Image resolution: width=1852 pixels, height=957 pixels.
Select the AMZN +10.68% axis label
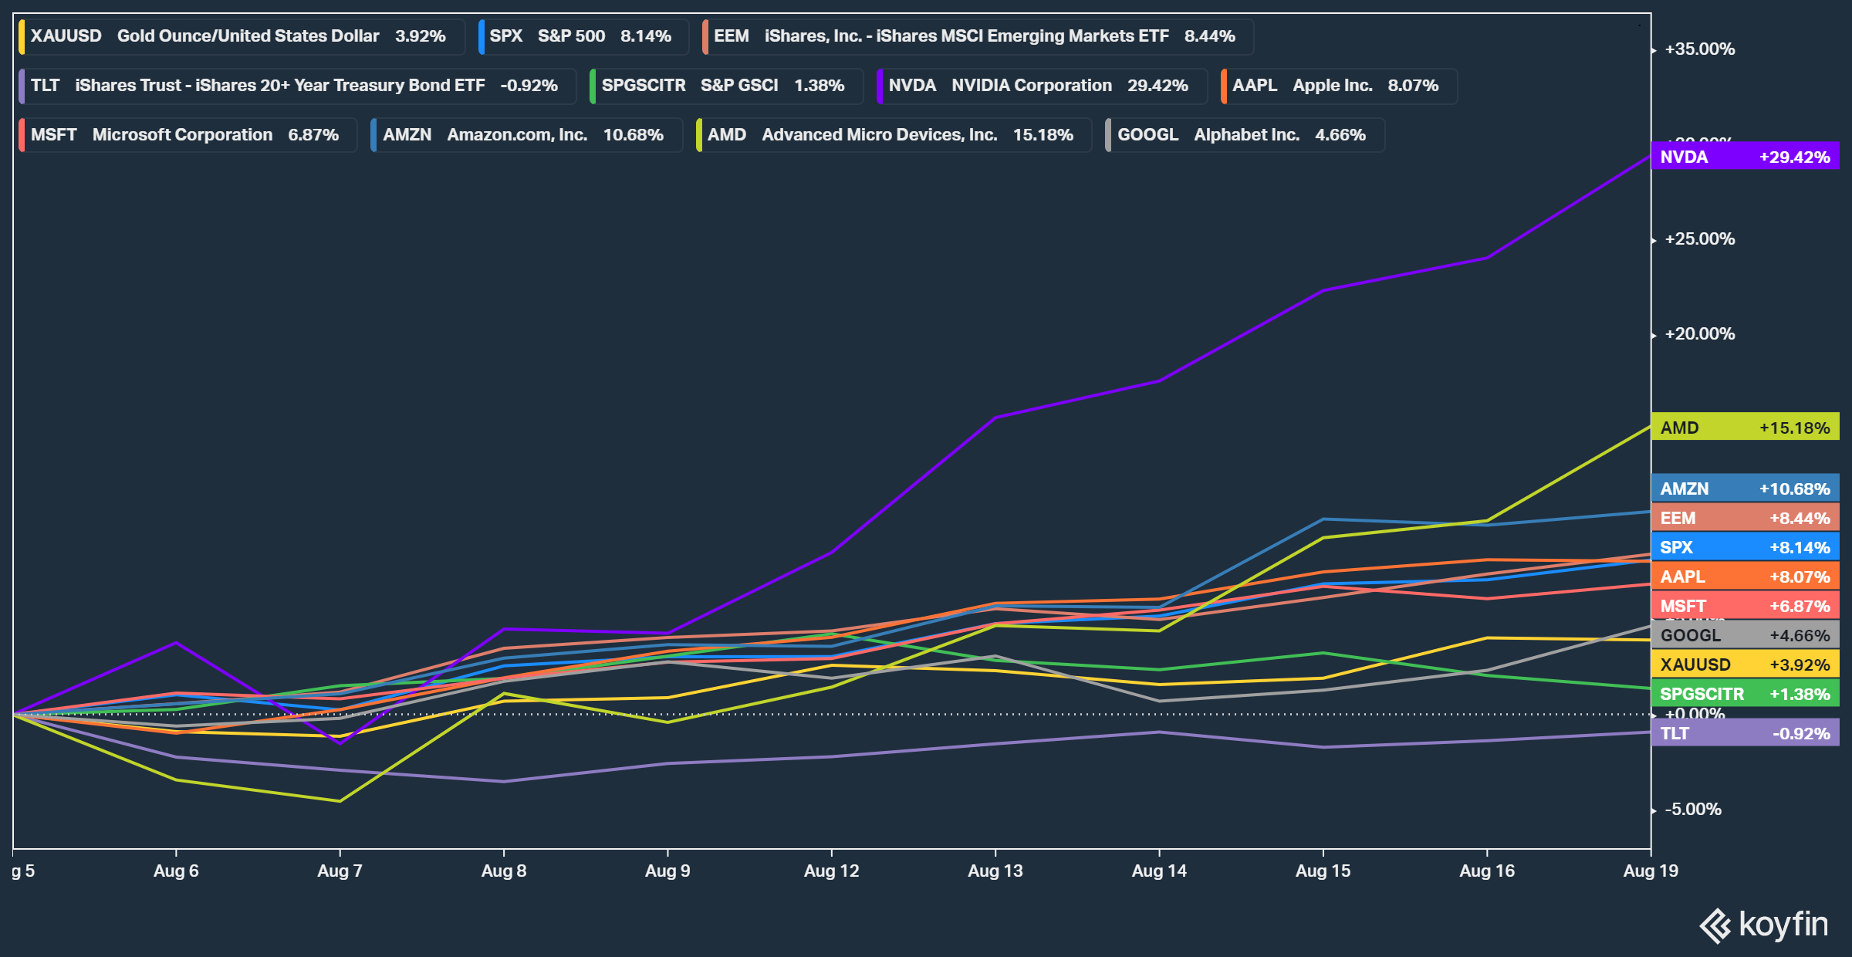(1745, 489)
